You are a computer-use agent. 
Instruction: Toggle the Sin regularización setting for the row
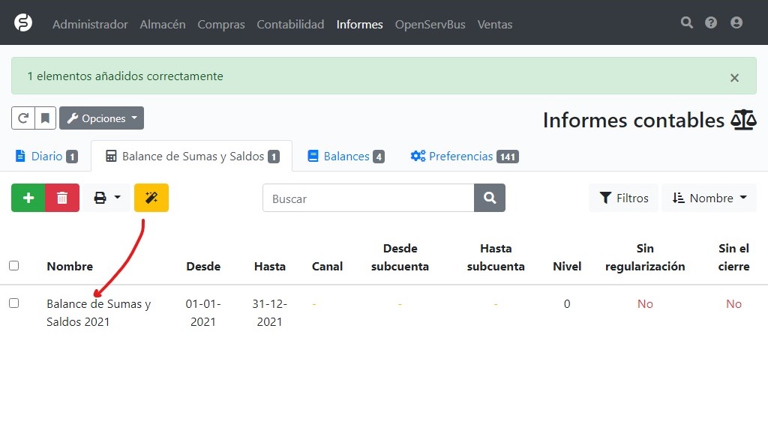(645, 303)
